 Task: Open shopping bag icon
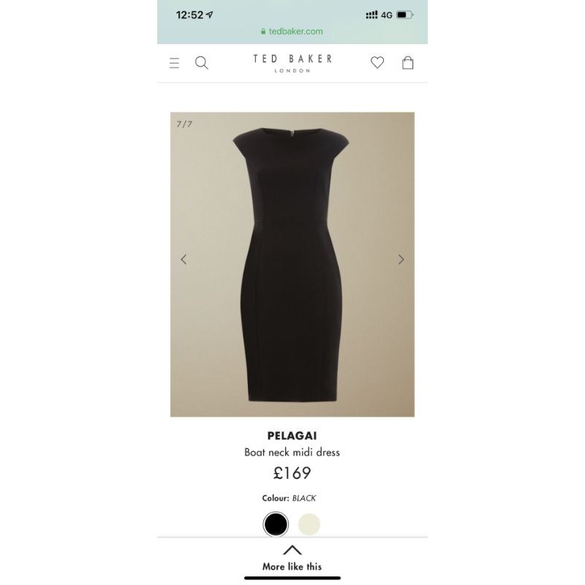coord(407,62)
